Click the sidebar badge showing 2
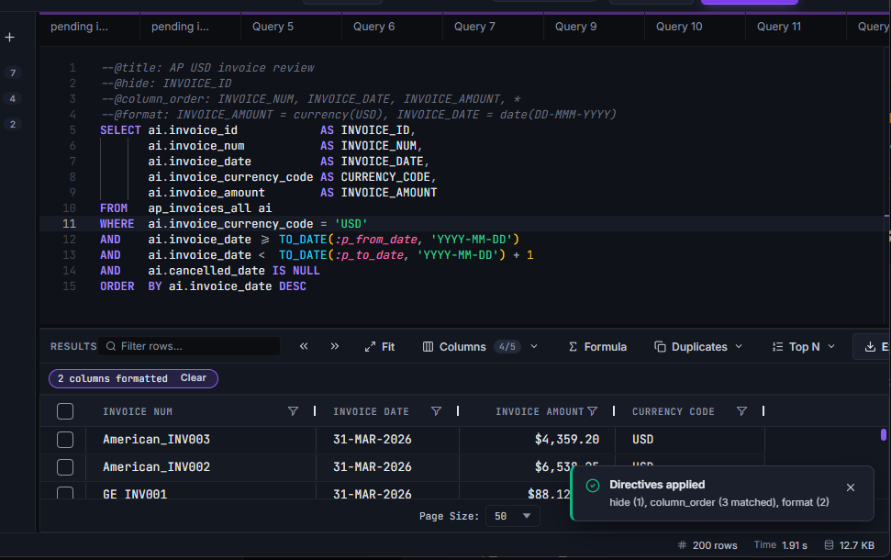The width and height of the screenshot is (891, 560). (x=13, y=124)
